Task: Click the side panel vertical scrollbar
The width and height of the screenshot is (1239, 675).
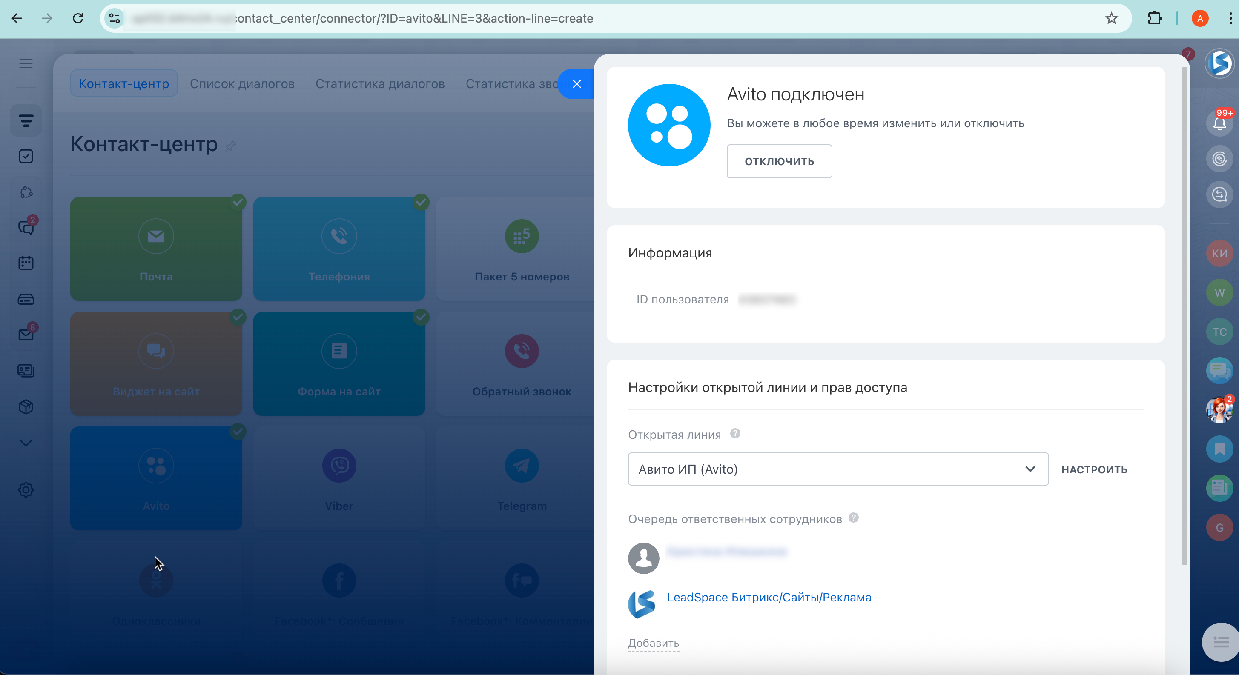Action: tap(1184, 317)
